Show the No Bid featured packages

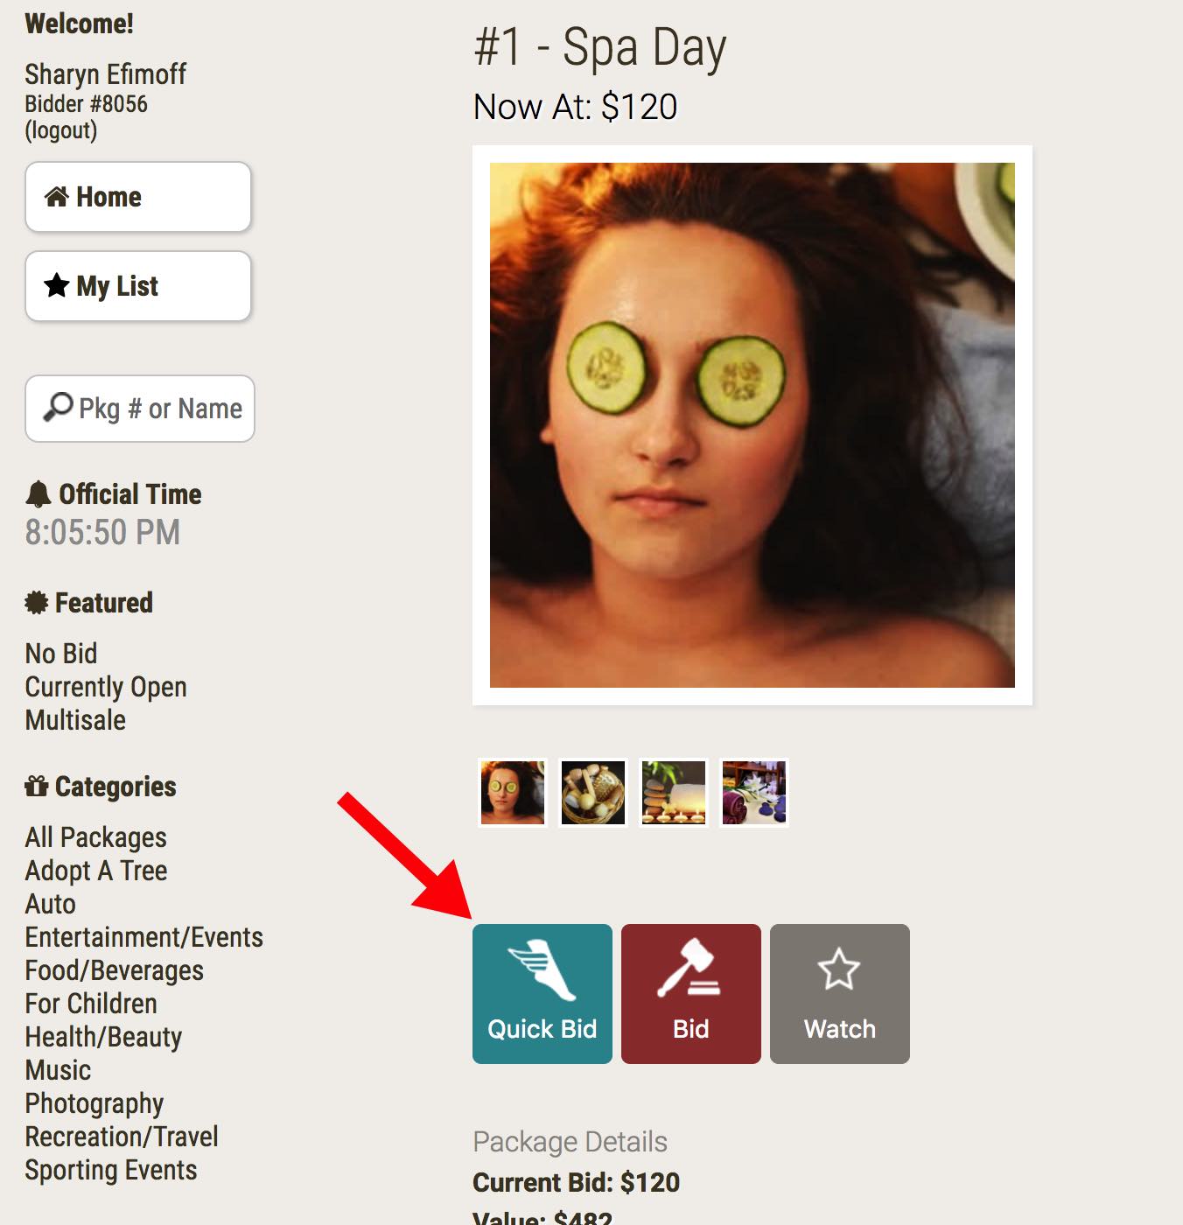[x=60, y=654]
